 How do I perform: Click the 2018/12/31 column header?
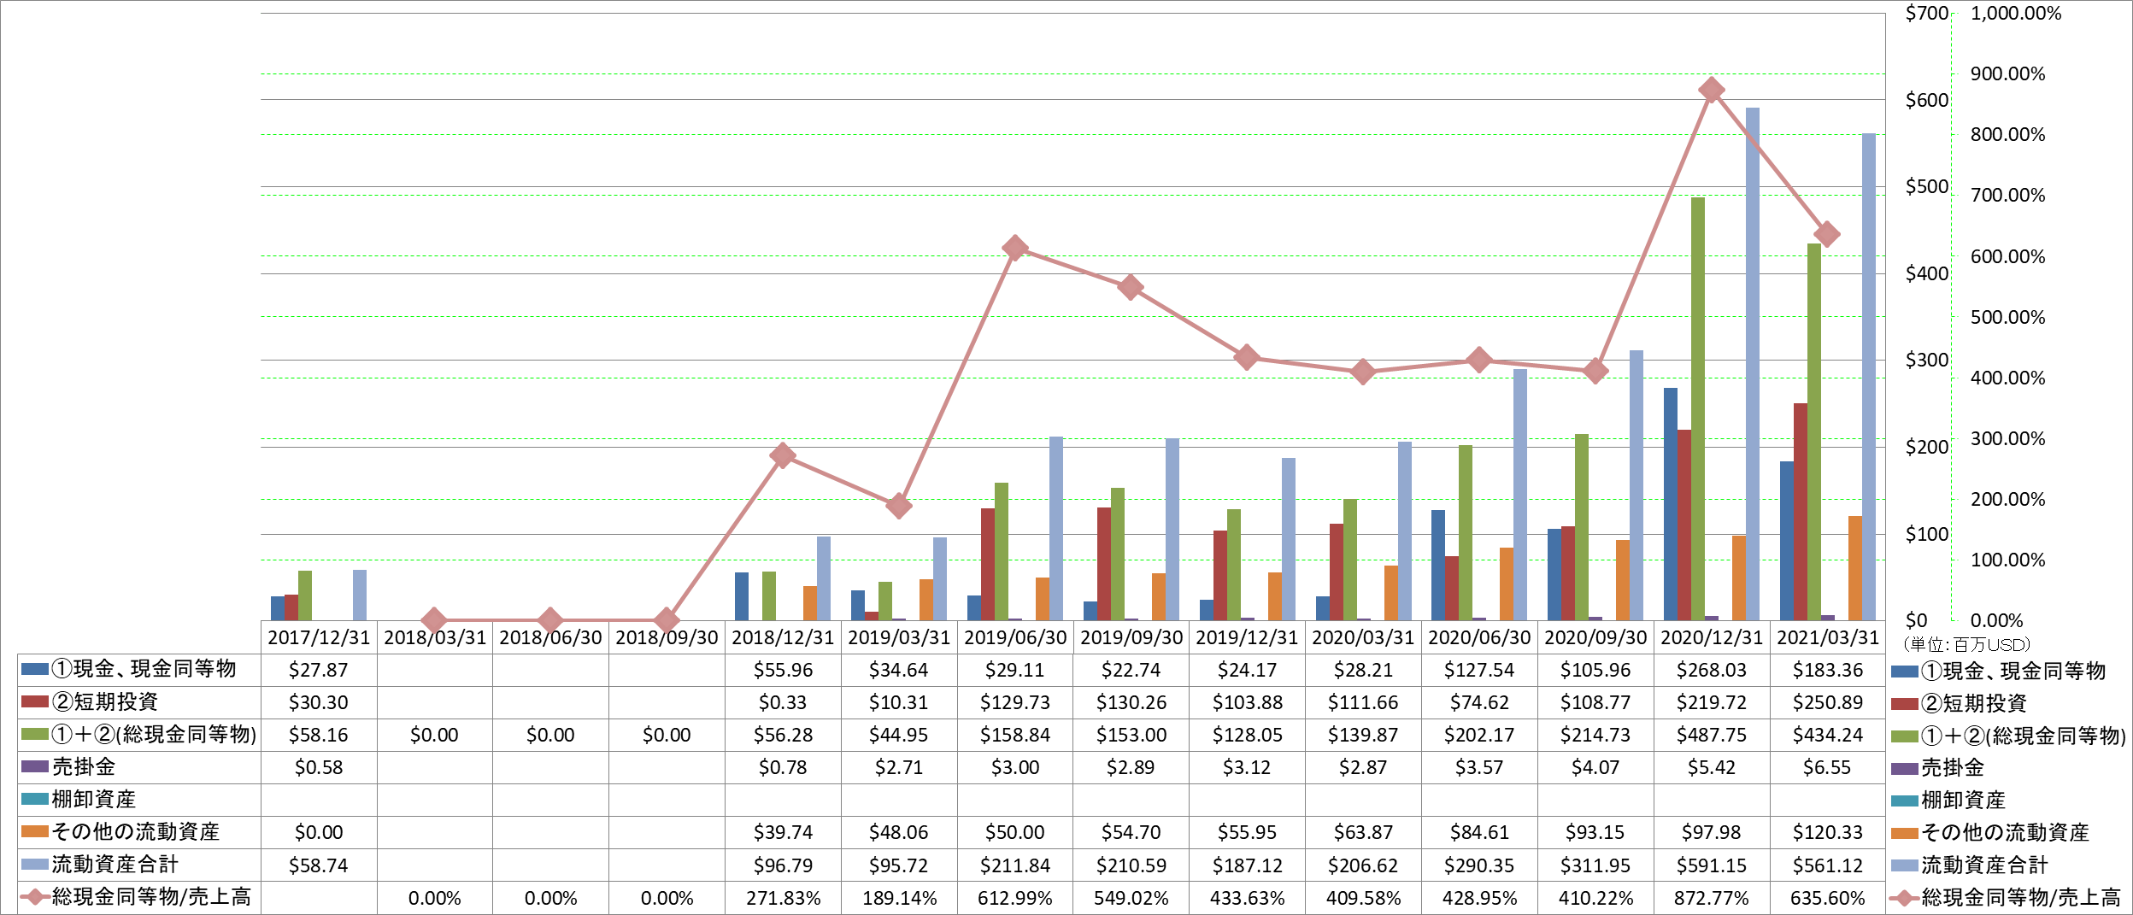[783, 637]
